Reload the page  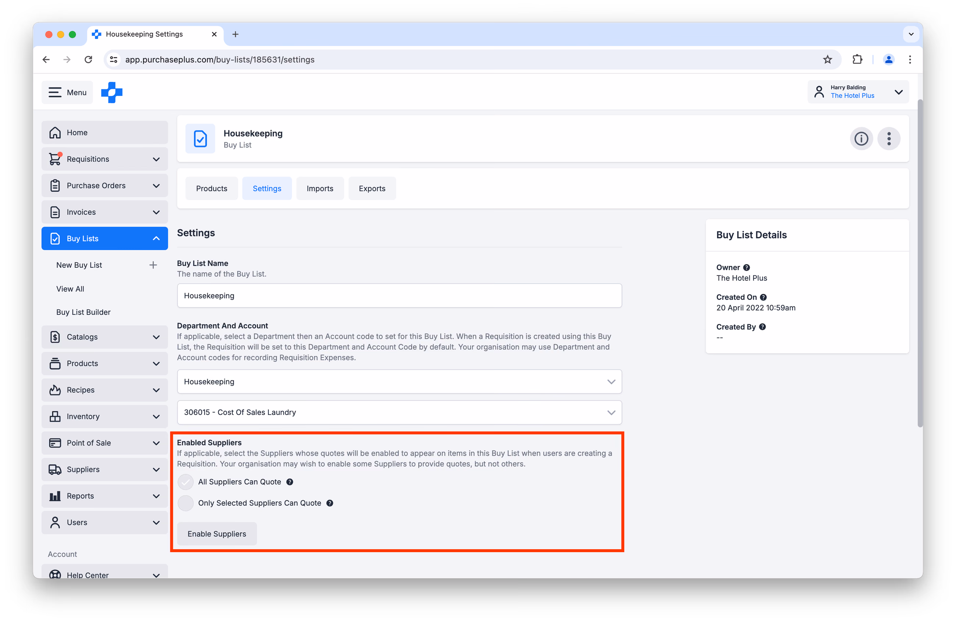click(x=88, y=60)
